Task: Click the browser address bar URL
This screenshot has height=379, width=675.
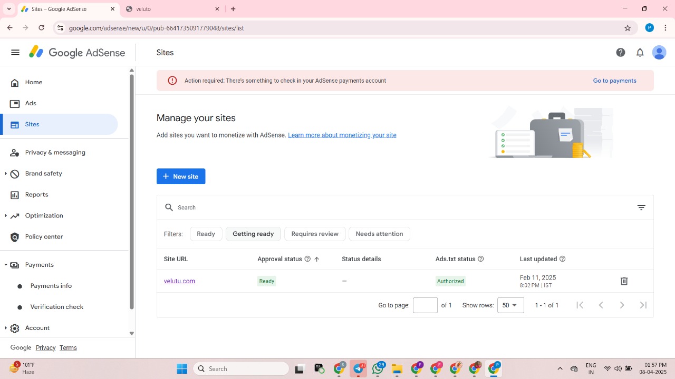Action: click(x=156, y=28)
